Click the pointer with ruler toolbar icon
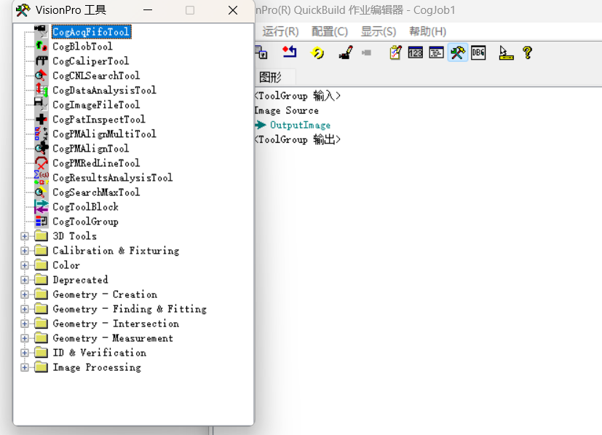This screenshot has width=602, height=435. (506, 52)
